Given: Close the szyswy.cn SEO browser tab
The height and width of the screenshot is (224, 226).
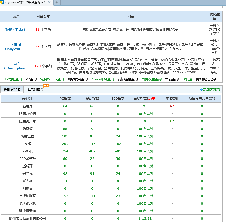Looking at the screenshot, I should pyautogui.click(x=49, y=2).
